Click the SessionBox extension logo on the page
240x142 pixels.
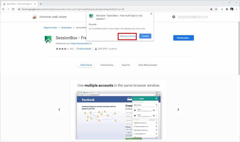pyautogui.click(x=48, y=40)
